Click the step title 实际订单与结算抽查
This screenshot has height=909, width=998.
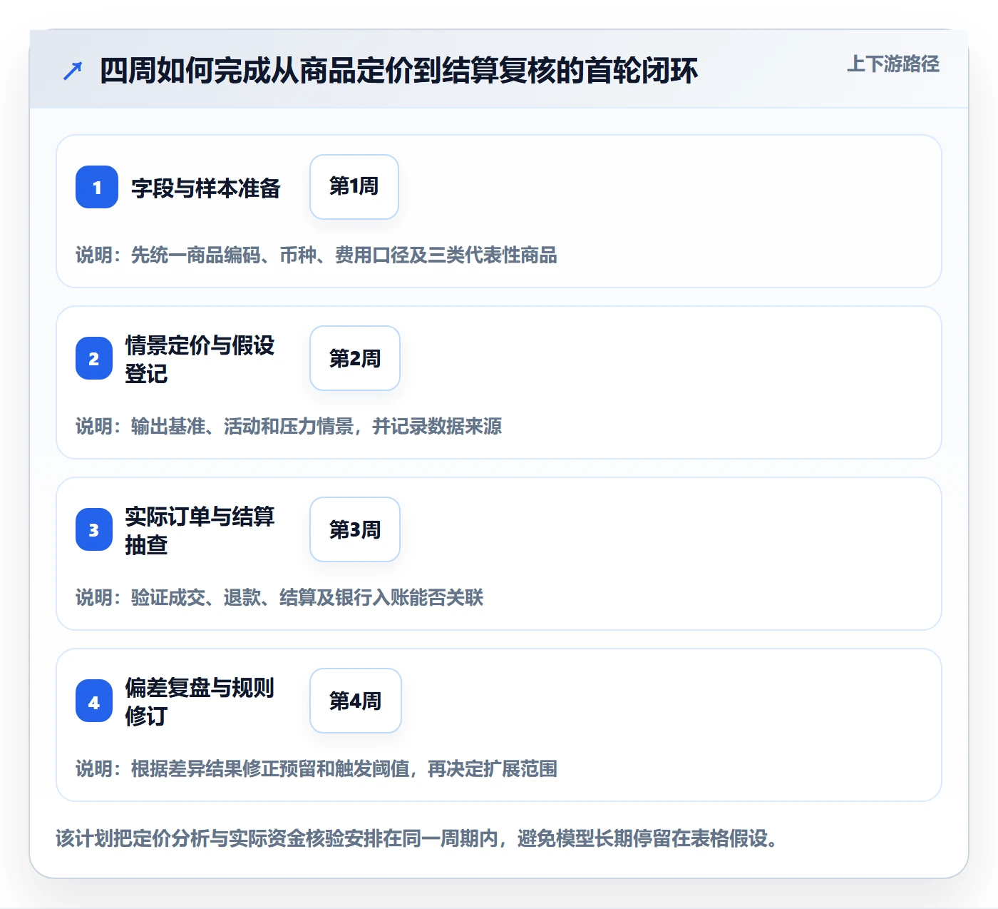200,530
